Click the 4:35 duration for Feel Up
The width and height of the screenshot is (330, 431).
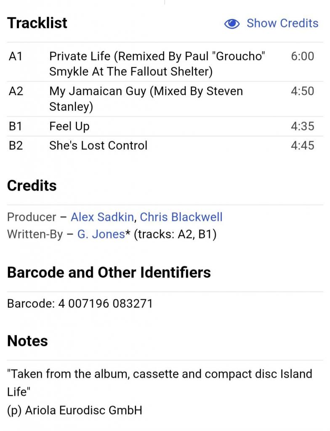tap(302, 126)
